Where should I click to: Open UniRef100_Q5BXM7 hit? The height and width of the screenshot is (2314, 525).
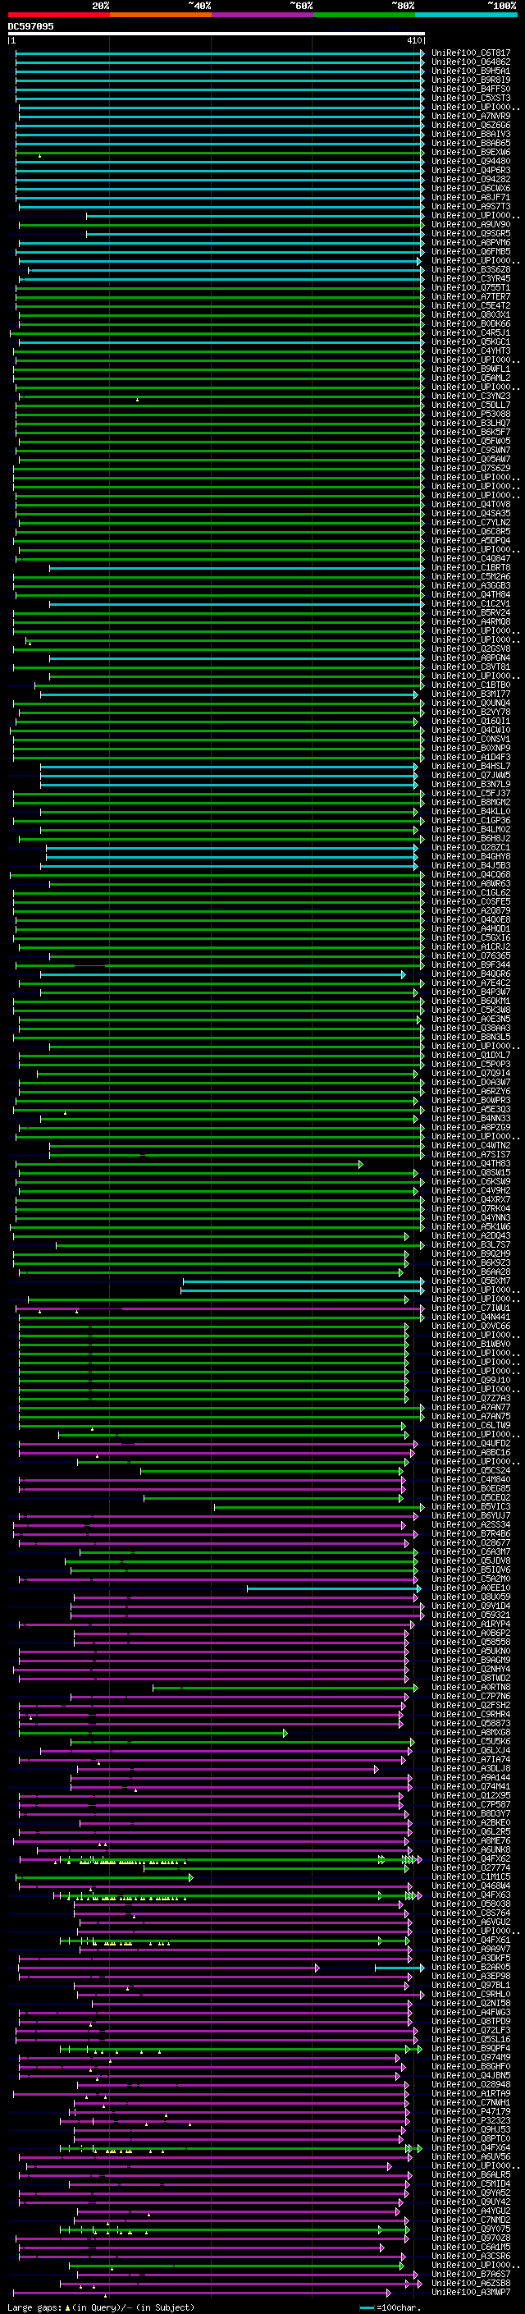(471, 1281)
